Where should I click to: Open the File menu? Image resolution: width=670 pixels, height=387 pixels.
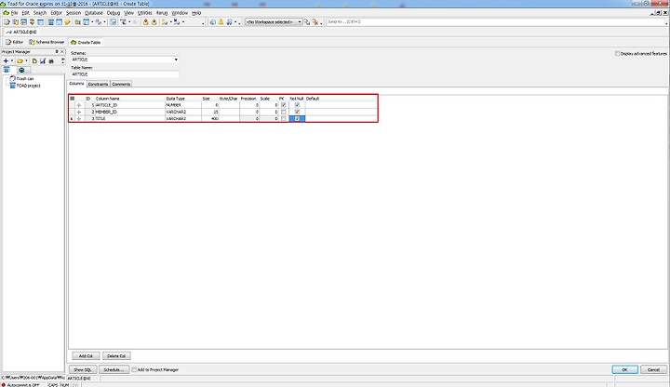pos(14,13)
